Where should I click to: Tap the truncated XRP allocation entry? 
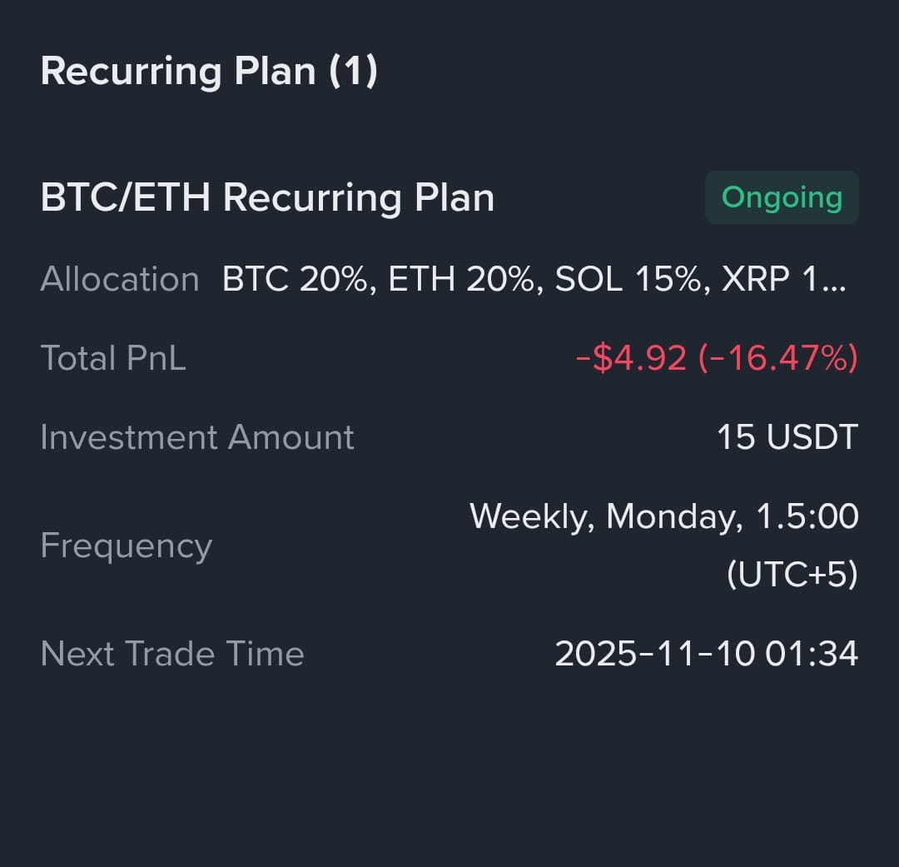pos(770,279)
